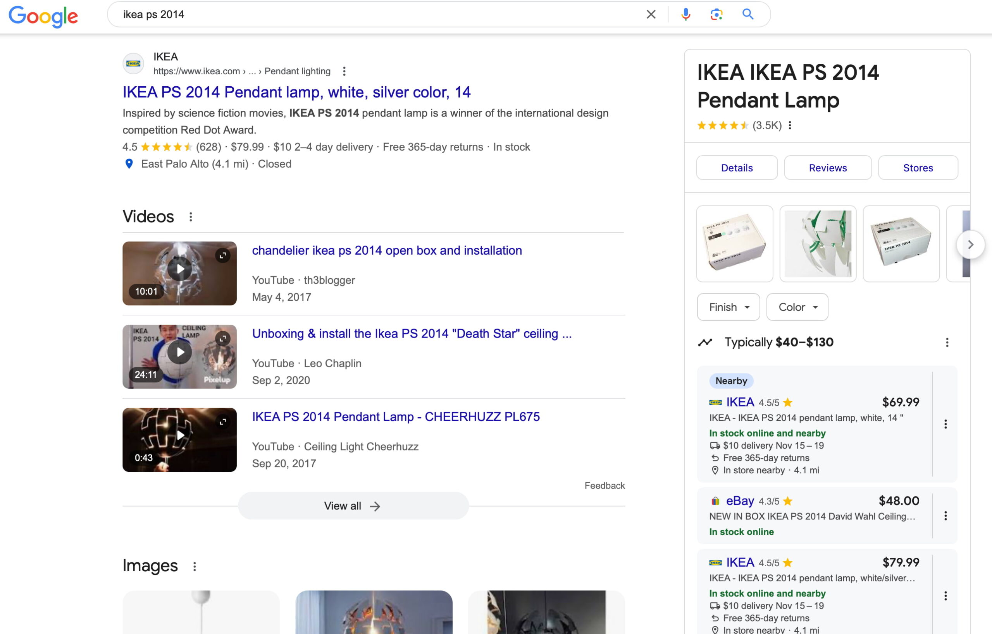Image resolution: width=992 pixels, height=634 pixels.
Task: Open the middle image result with copper lamp
Action: click(x=374, y=612)
